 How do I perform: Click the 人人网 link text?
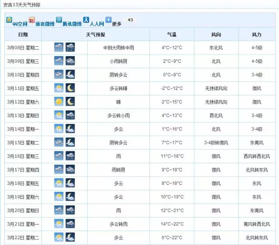[x=97, y=24]
